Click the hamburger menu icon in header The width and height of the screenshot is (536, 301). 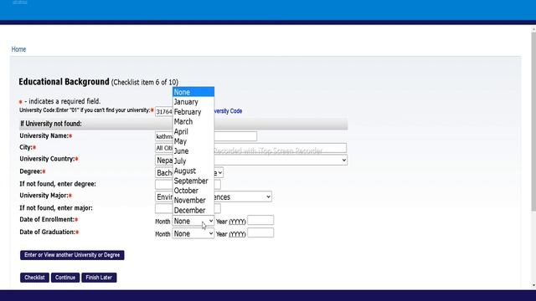pyautogui.click(x=20, y=2)
